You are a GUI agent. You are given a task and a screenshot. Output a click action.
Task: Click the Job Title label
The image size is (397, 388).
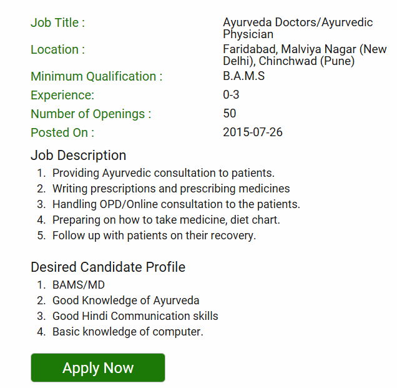pos(57,22)
